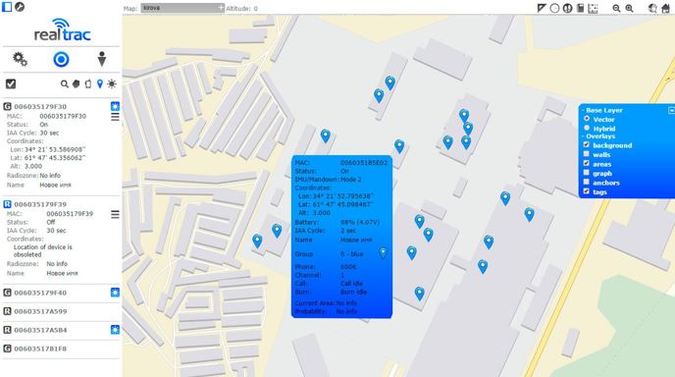Select the Hybrid base layer radio
This screenshot has width=675, height=377.
tap(587, 128)
